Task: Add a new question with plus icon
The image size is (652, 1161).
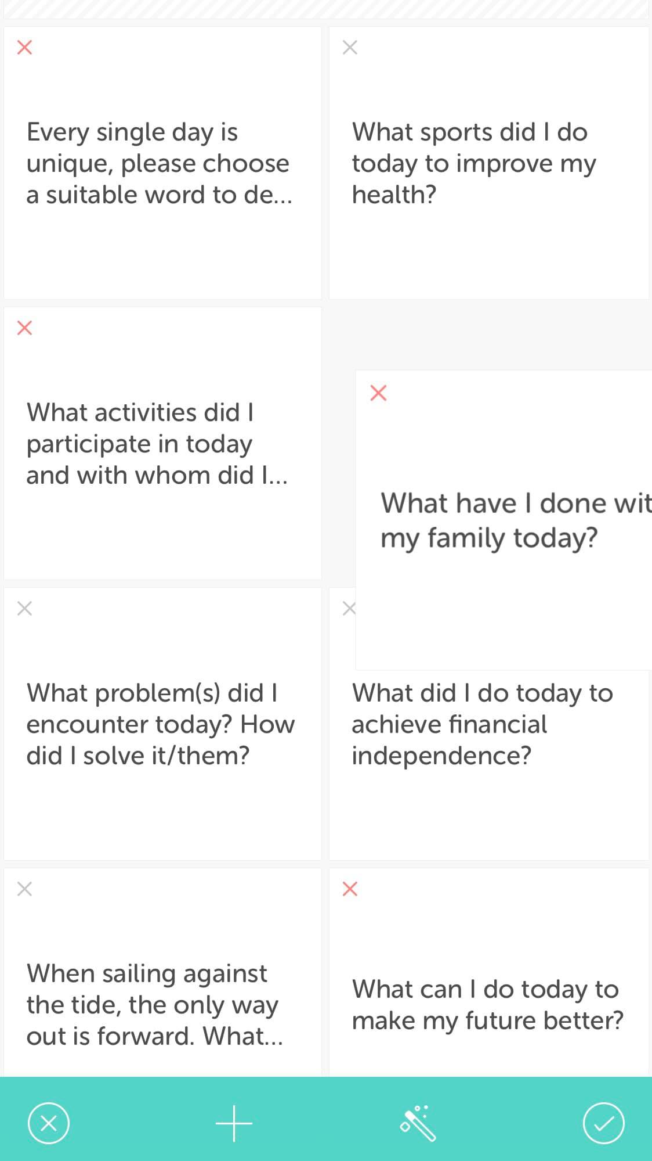Action: (x=234, y=1123)
